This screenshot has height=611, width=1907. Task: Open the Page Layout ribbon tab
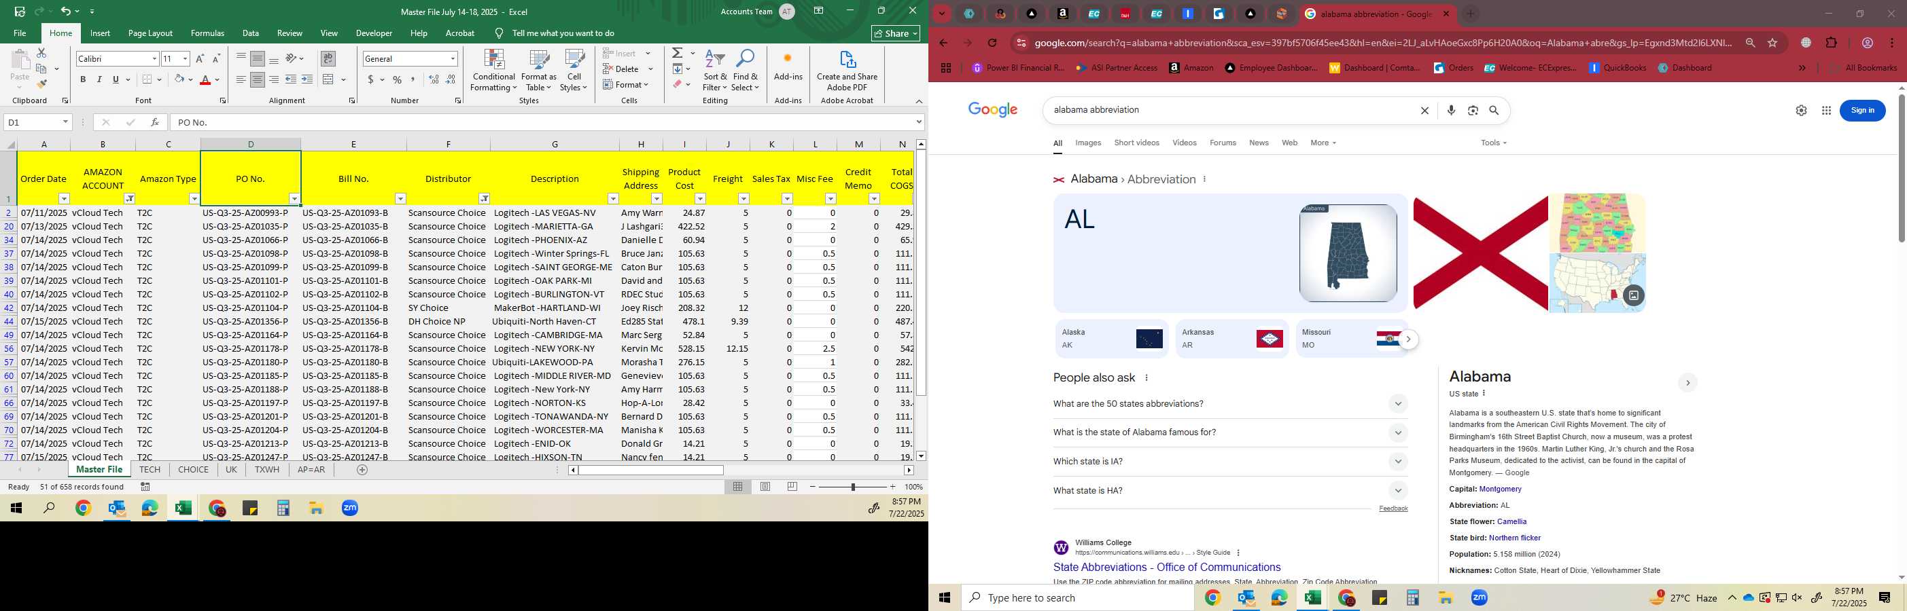click(x=150, y=33)
